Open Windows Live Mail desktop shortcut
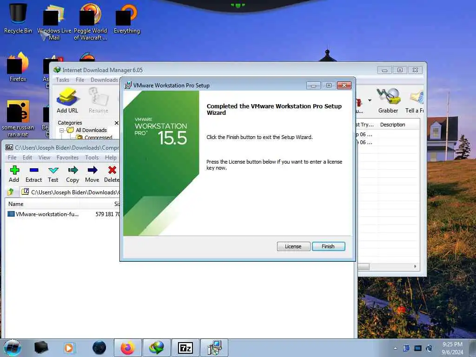 point(54,21)
